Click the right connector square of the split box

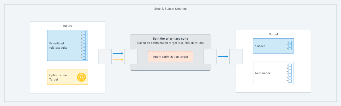point(210,57)
